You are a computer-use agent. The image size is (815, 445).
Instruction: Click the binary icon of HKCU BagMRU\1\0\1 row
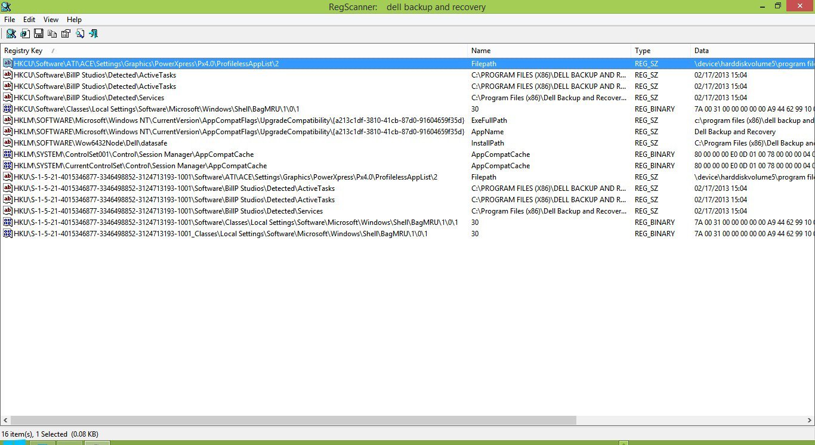pyautogui.click(x=8, y=109)
